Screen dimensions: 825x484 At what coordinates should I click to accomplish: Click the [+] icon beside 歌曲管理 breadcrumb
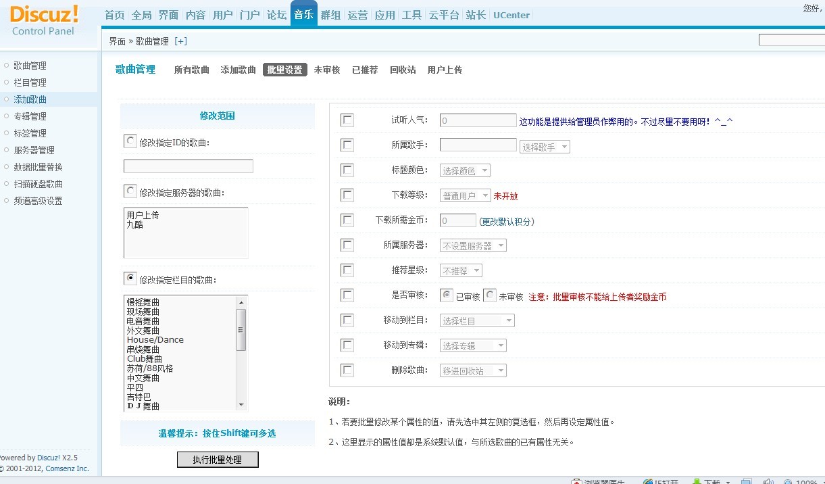click(x=180, y=41)
